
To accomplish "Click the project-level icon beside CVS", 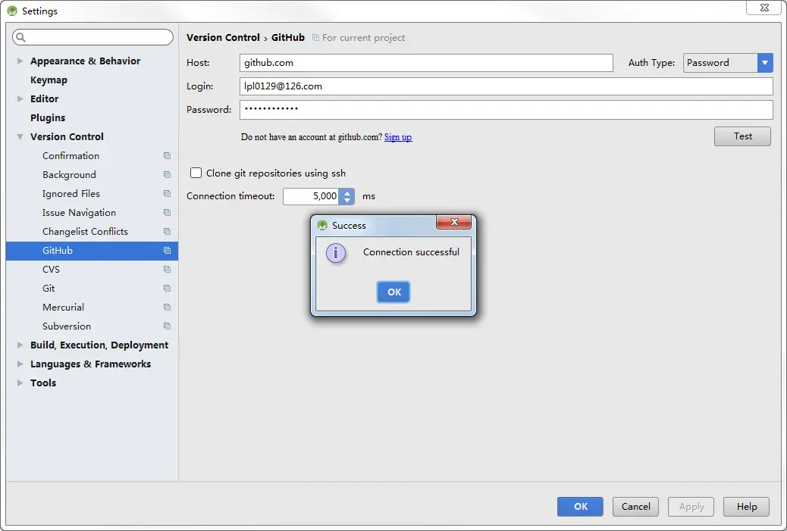I will [167, 269].
